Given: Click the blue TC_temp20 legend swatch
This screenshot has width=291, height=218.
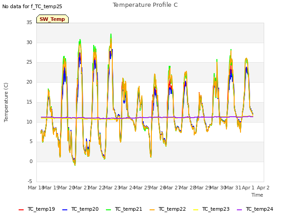Looking at the screenshot, I should pyautogui.click(x=65, y=210).
